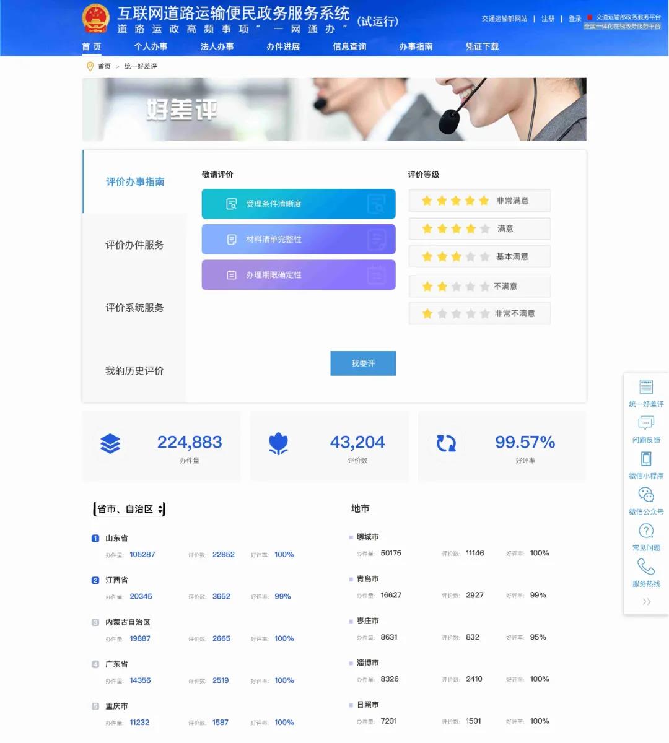The width and height of the screenshot is (669, 743).
Task: Click the location pin breadcrumb icon
Action: [90, 66]
